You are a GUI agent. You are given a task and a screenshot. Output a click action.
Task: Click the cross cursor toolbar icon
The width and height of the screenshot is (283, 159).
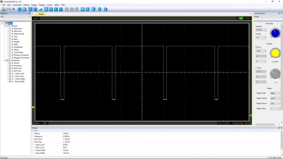pyautogui.click(x=51, y=9)
